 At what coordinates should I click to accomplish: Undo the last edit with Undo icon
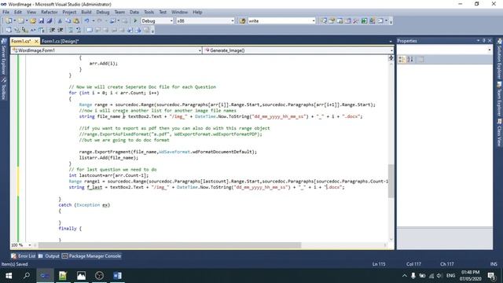pyautogui.click(x=86, y=21)
